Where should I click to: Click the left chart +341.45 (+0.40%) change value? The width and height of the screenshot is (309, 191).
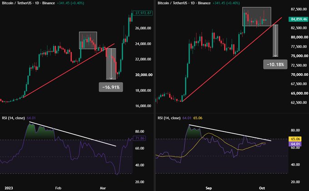coord(70,3)
